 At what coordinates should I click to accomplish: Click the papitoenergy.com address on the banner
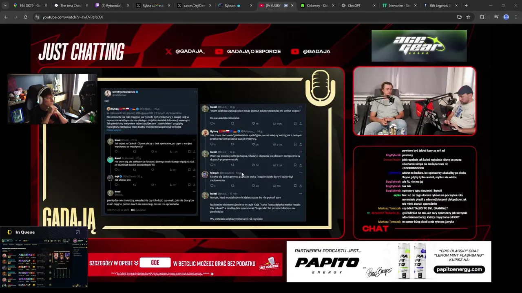click(459, 269)
